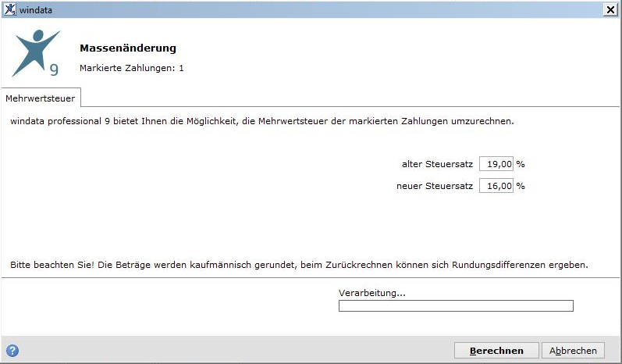Click the Verarbeitung progress bar
This screenshot has height=364, width=622.
[456, 305]
